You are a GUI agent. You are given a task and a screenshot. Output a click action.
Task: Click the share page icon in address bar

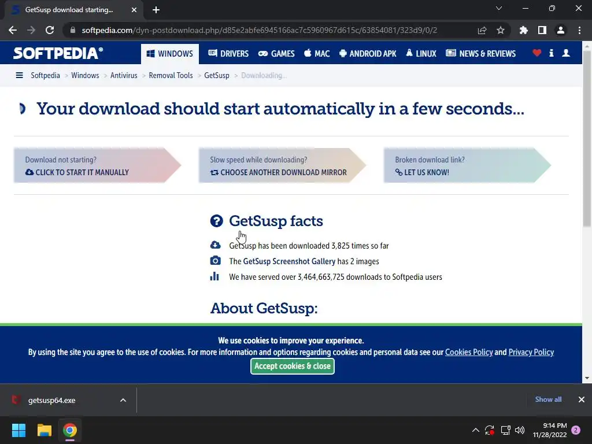tap(482, 30)
